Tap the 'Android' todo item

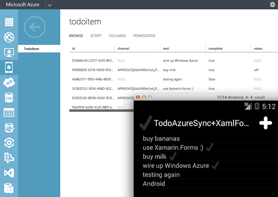pyautogui.click(x=154, y=184)
